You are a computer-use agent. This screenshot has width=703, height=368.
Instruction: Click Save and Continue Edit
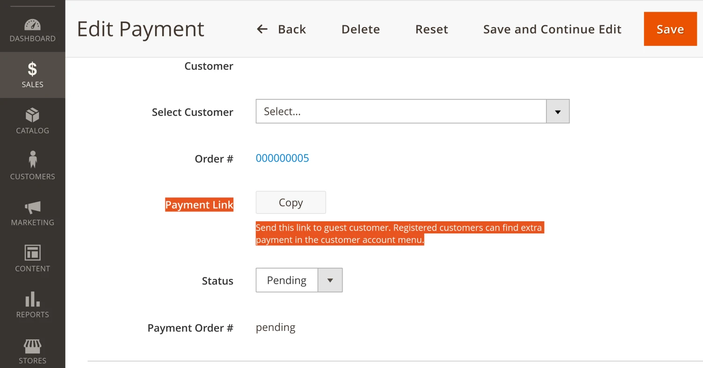[x=552, y=29]
